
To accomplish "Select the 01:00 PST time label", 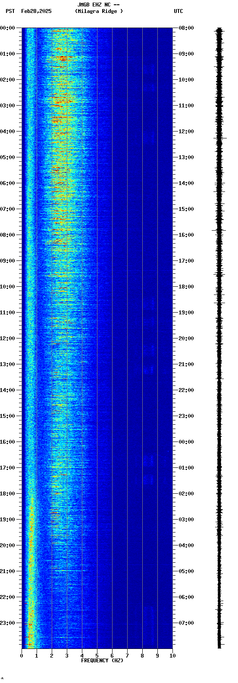I will (8, 54).
